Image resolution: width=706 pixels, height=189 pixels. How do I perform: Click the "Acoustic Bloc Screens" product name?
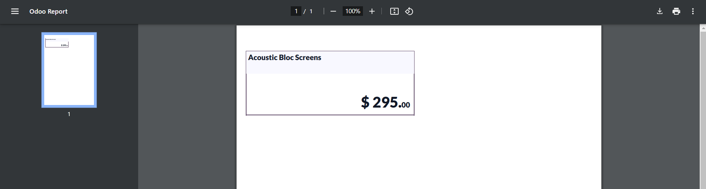284,58
